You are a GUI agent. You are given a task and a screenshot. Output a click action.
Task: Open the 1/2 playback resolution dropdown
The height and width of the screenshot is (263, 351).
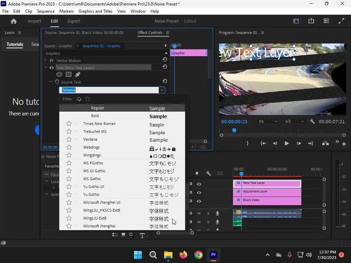(x=294, y=122)
